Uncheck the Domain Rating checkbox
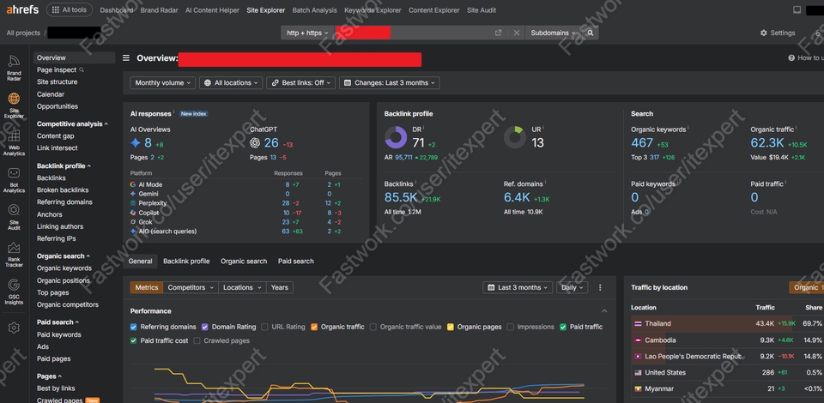The width and height of the screenshot is (824, 403). tap(205, 327)
